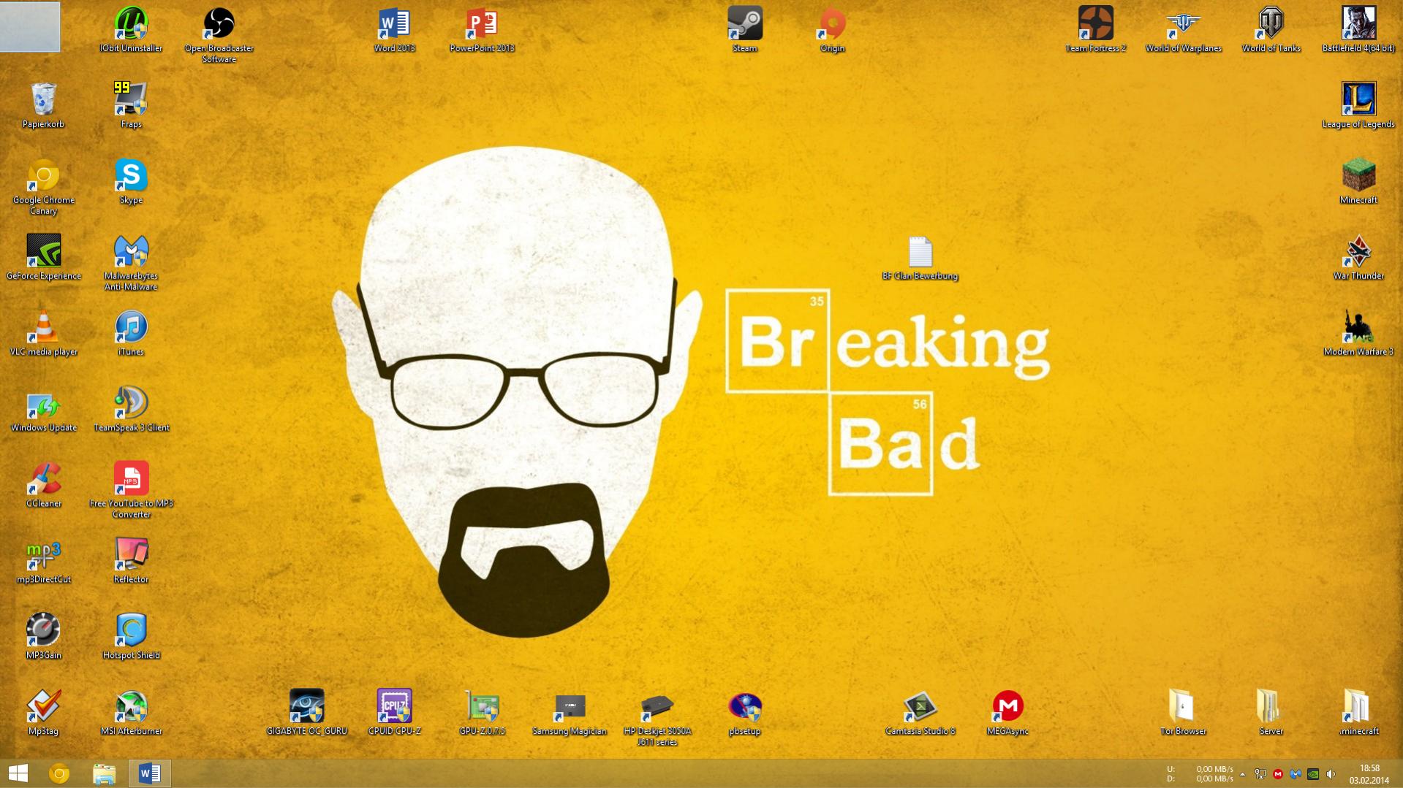Click the red MEGA tray icon
Viewport: 1403px width, 788px height.
click(x=1278, y=774)
